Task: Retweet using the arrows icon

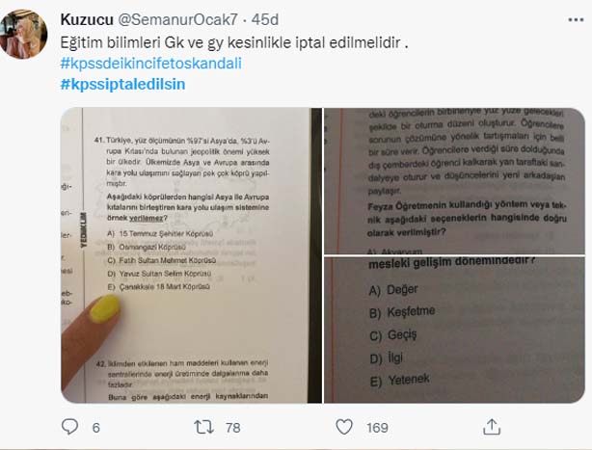Action: [203, 427]
